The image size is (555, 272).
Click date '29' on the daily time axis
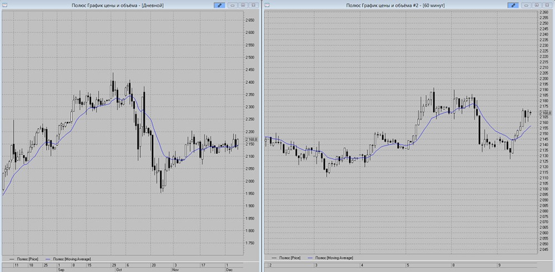point(114,265)
